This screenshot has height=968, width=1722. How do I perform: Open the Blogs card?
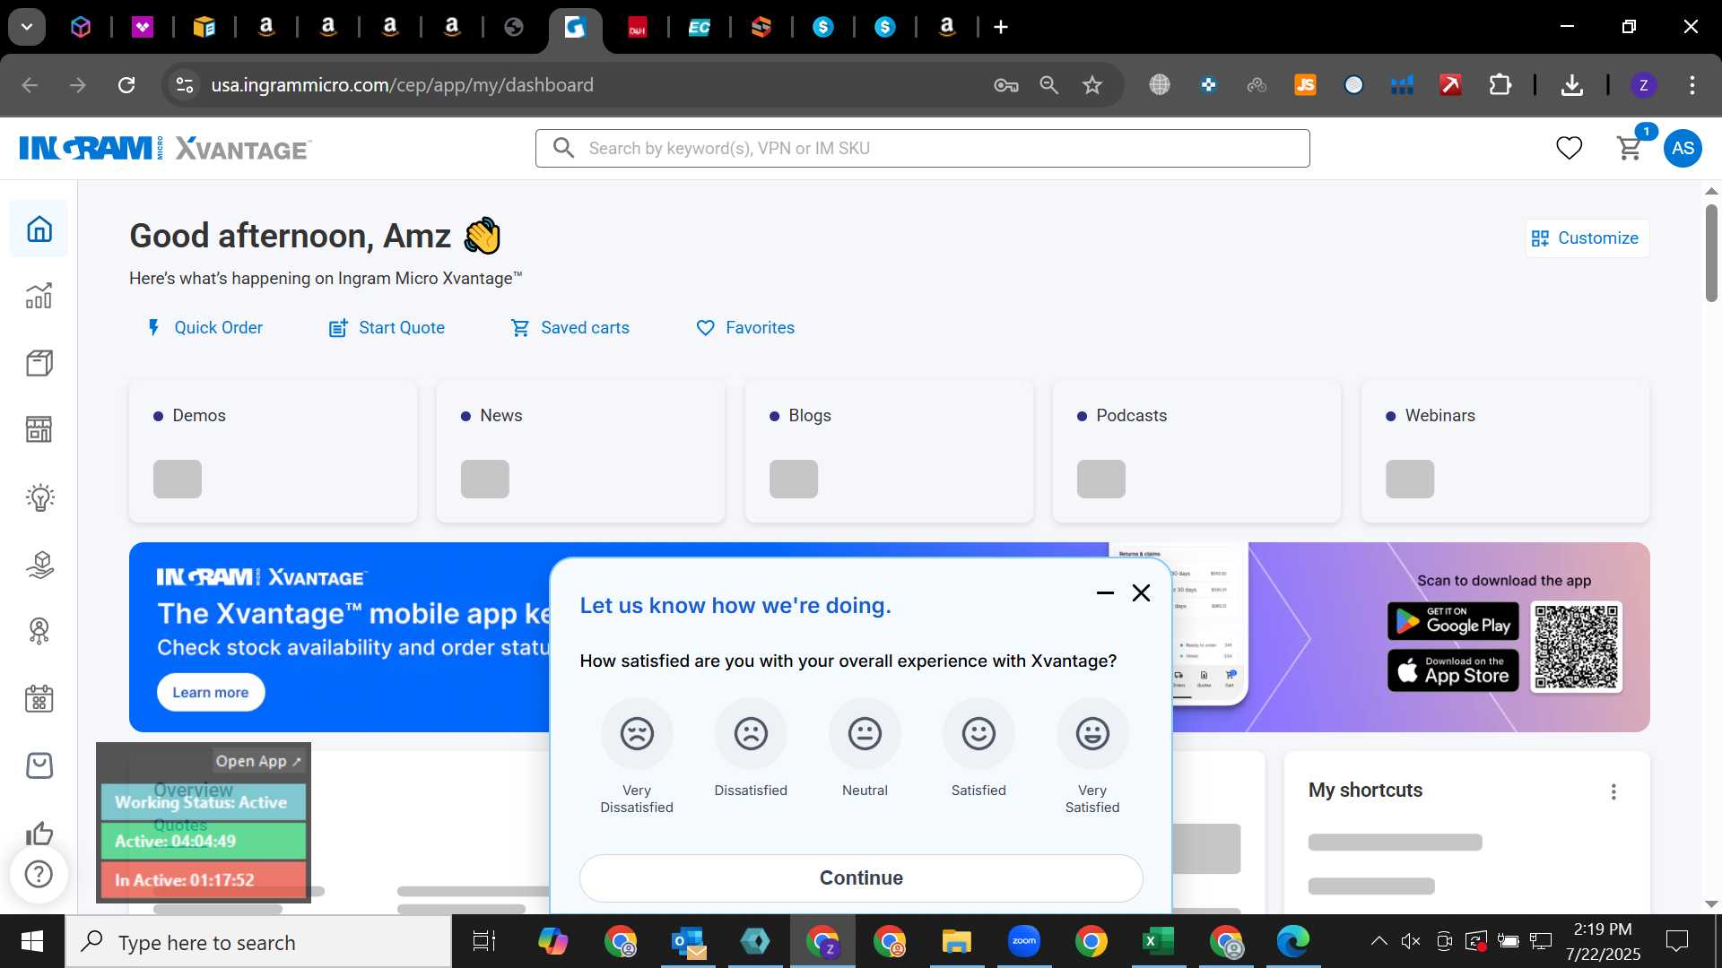[x=889, y=452]
